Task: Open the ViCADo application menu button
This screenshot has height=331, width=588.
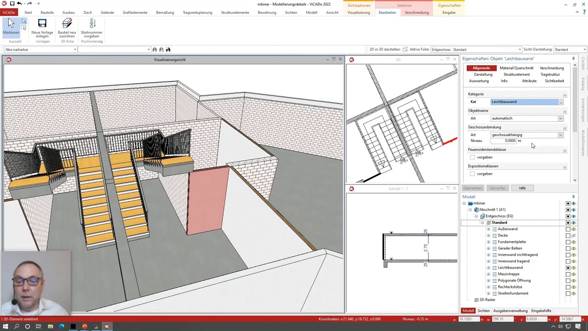Action: pyautogui.click(x=9, y=12)
